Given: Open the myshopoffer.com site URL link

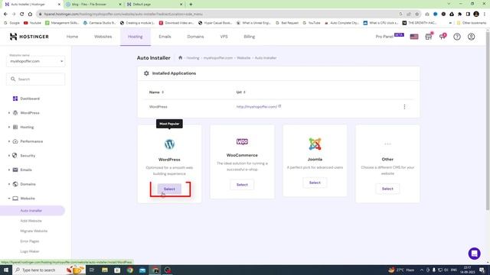Looking at the screenshot, I should tap(256, 107).
